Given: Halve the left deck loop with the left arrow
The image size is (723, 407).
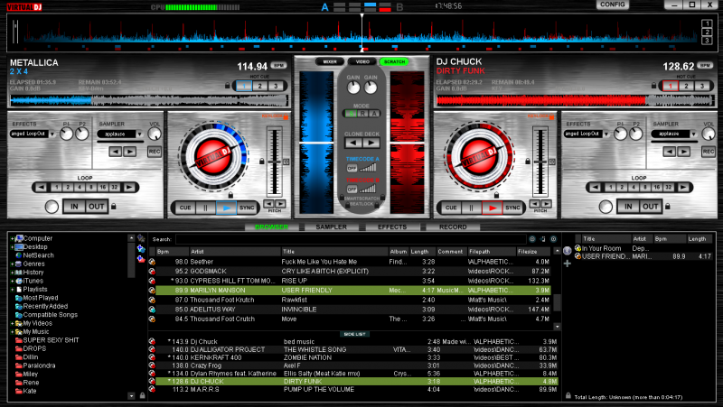Looking at the screenshot, I should pos(41,188).
